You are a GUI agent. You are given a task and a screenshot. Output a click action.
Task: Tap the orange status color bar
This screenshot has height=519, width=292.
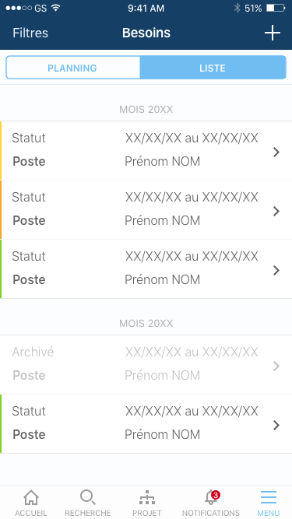(x=1, y=210)
